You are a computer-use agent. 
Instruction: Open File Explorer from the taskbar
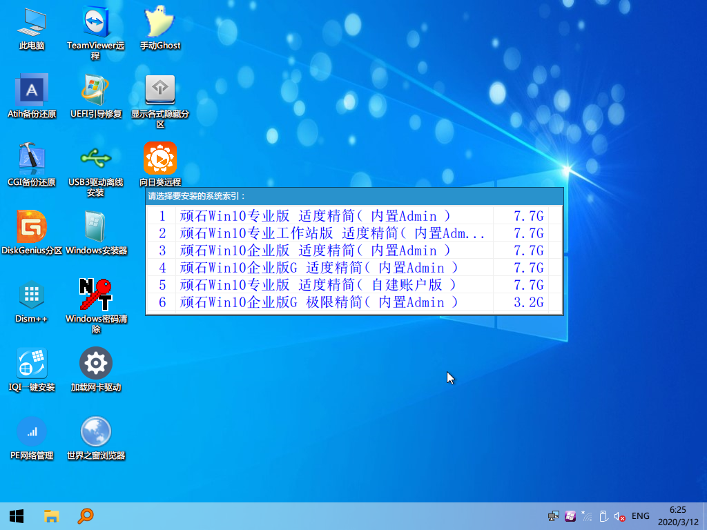(52, 516)
